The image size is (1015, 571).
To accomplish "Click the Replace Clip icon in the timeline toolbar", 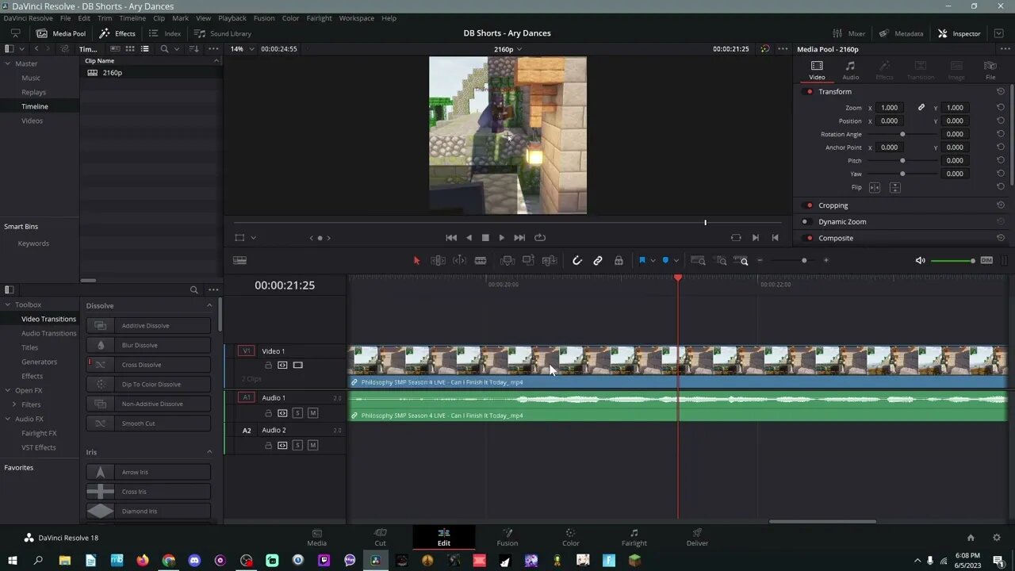I will [549, 260].
